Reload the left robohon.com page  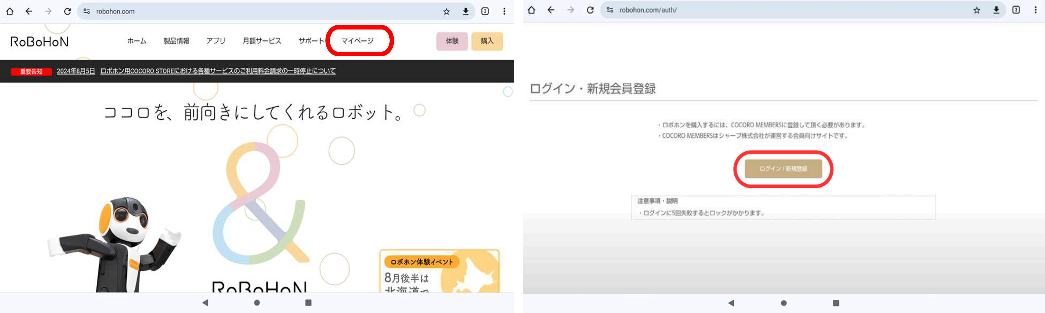[67, 11]
